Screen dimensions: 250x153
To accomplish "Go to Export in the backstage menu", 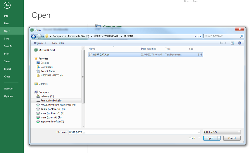I will (7, 69).
